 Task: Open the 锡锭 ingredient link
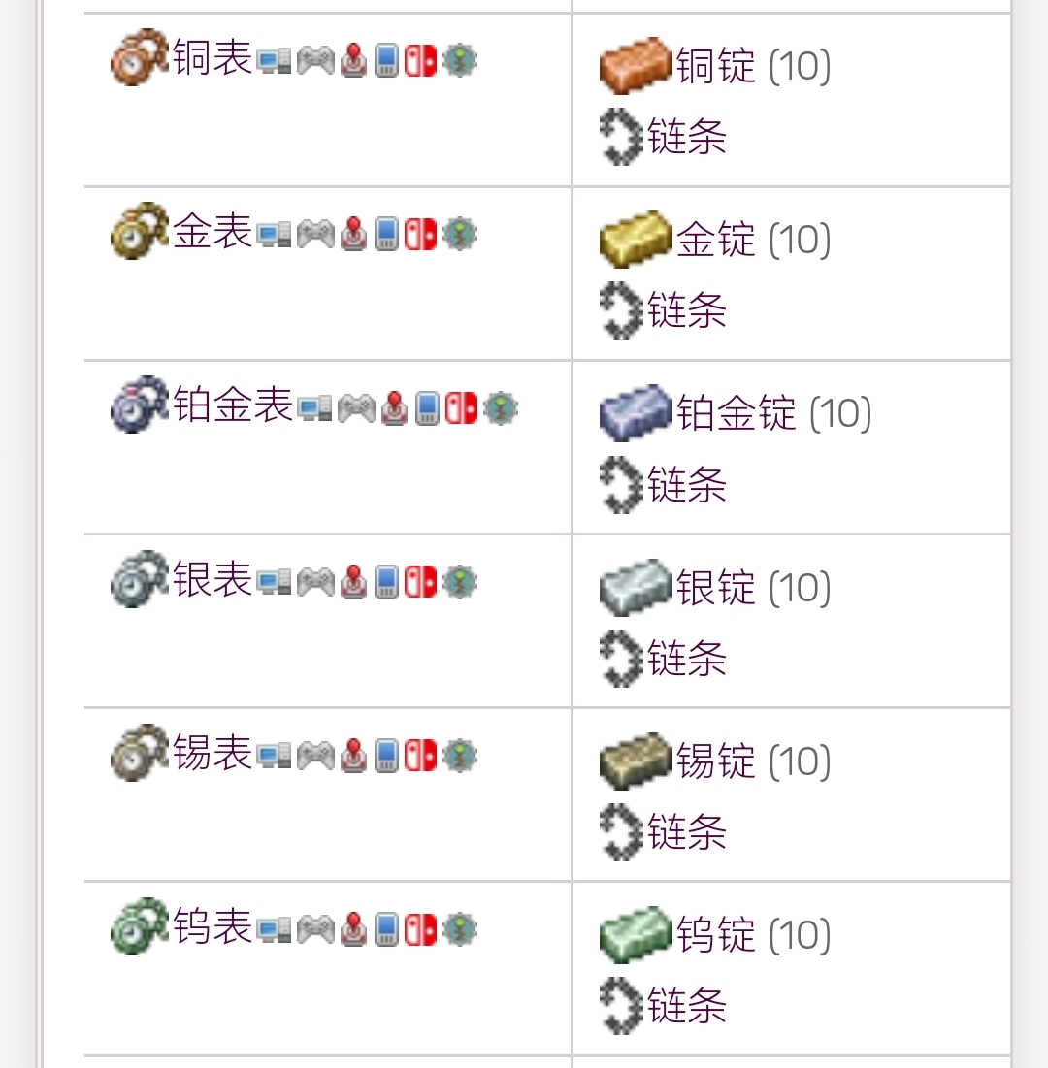pos(716,761)
